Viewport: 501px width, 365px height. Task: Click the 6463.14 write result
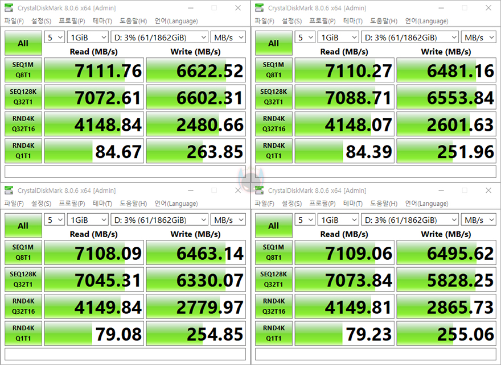[196, 252]
